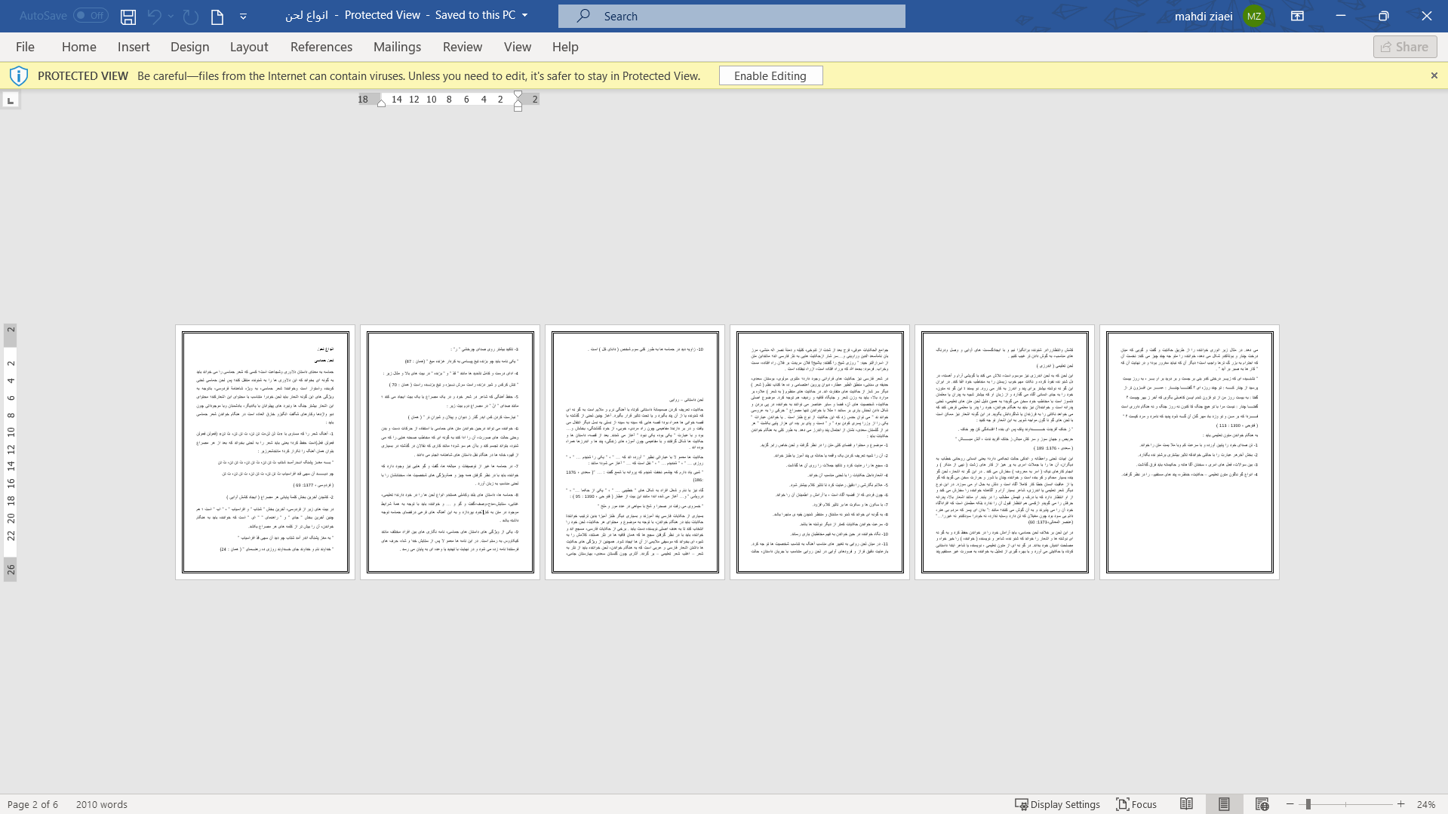
Task: Click the zoom out minus button
Action: point(1290,804)
